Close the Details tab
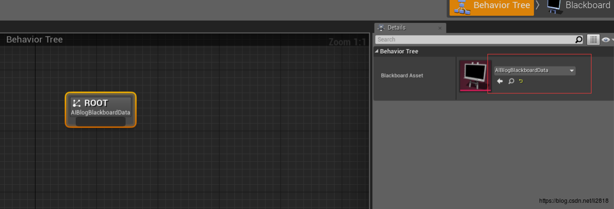 (x=440, y=28)
